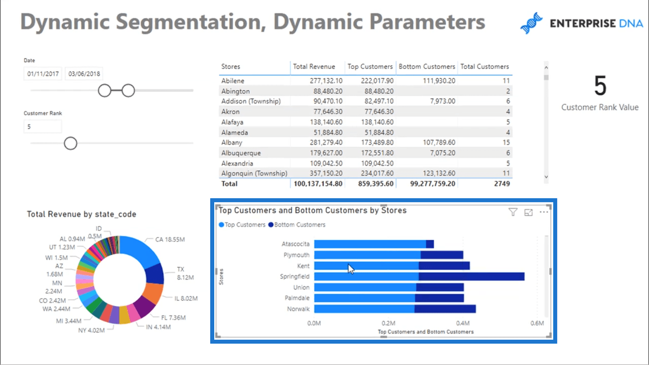
Task: Select the Alameda store name
Action: [234, 133]
